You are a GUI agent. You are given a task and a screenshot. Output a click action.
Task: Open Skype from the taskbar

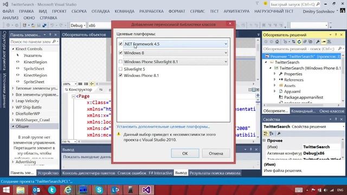coord(99,190)
